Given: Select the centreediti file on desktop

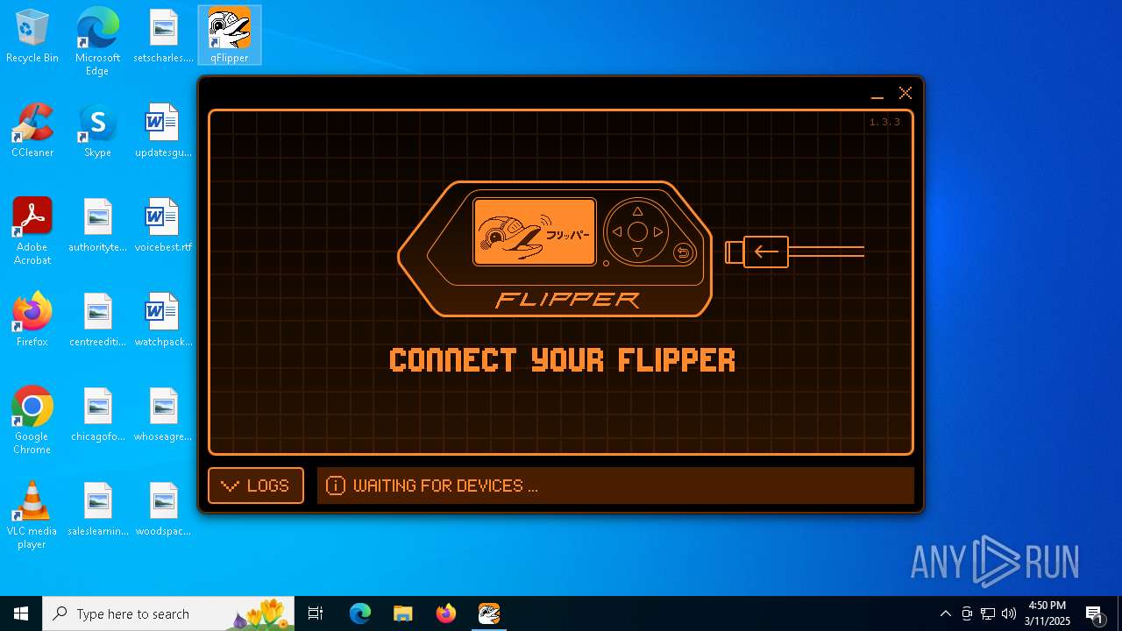Looking at the screenshot, I should 97,320.
